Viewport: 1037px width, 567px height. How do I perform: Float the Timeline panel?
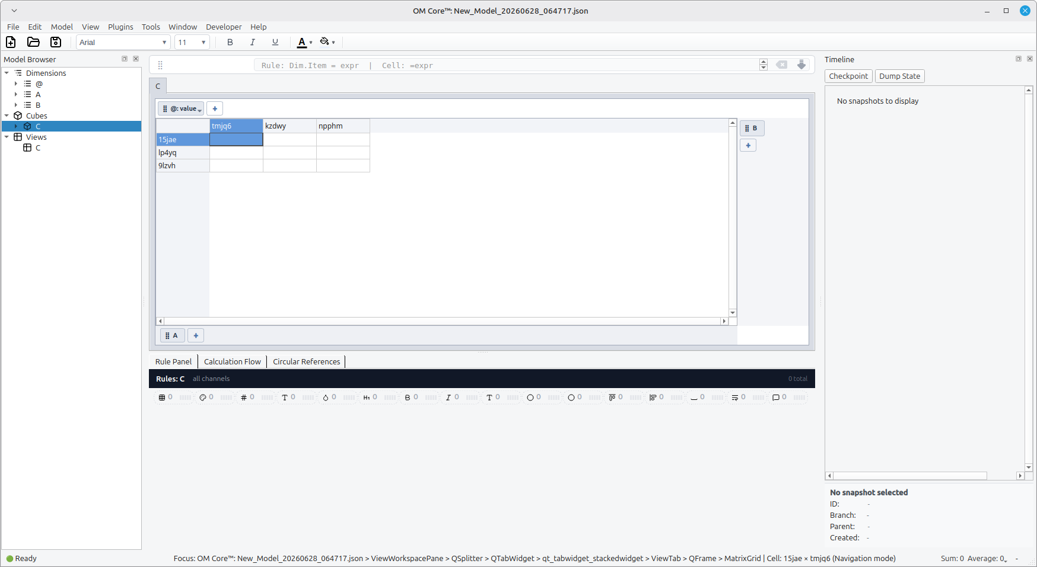(1019, 59)
